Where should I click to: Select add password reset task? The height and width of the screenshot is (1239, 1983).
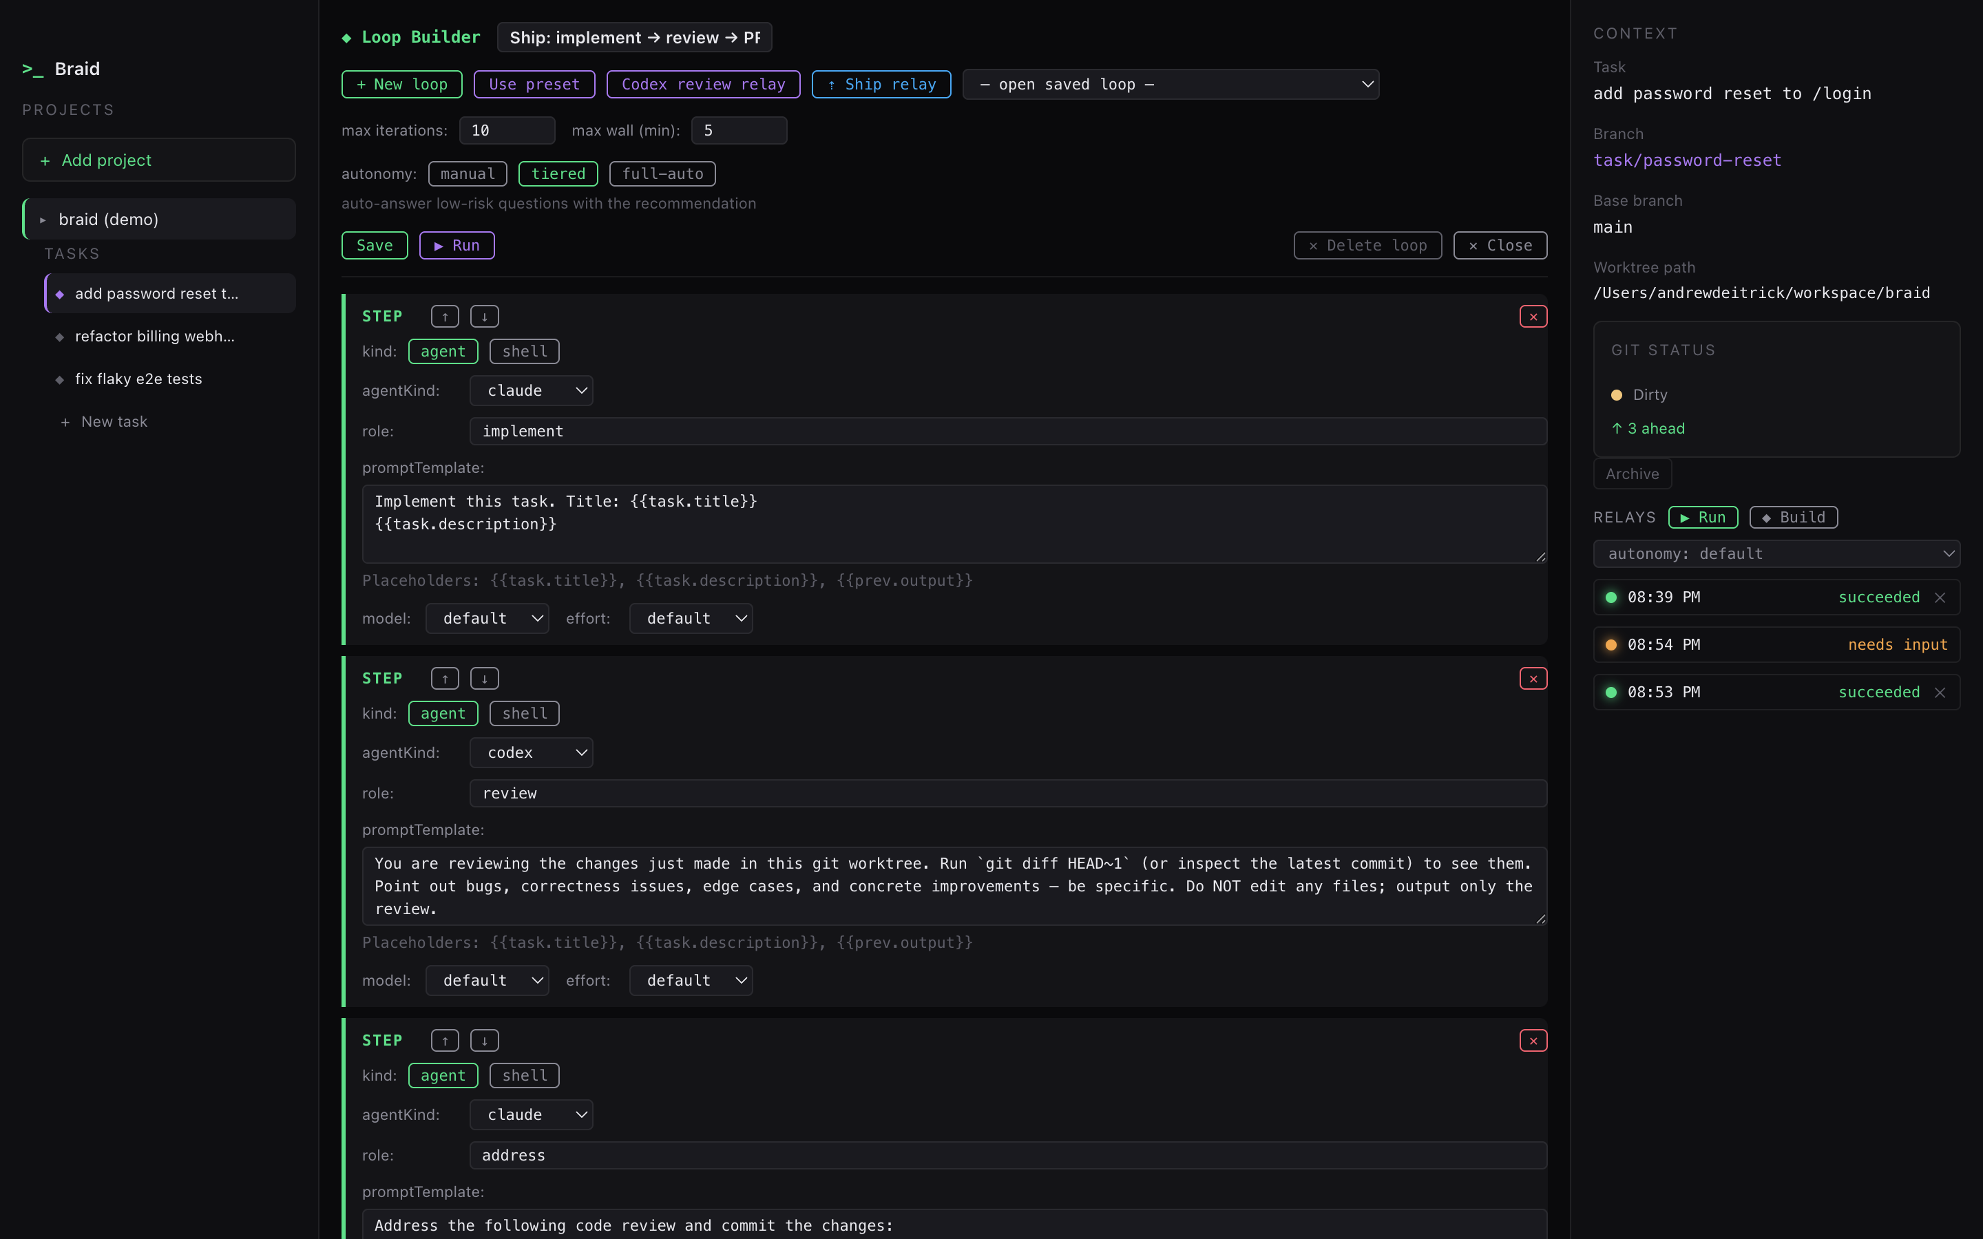(x=171, y=293)
